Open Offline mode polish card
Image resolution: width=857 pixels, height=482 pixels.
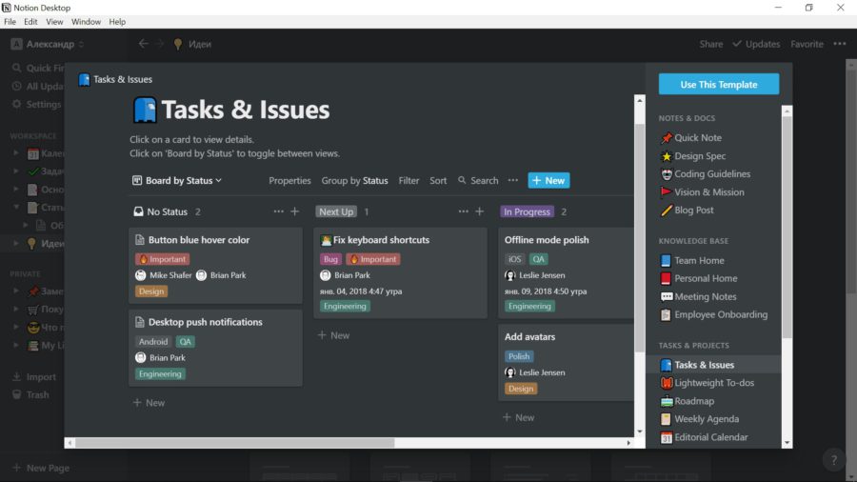pyautogui.click(x=566, y=272)
